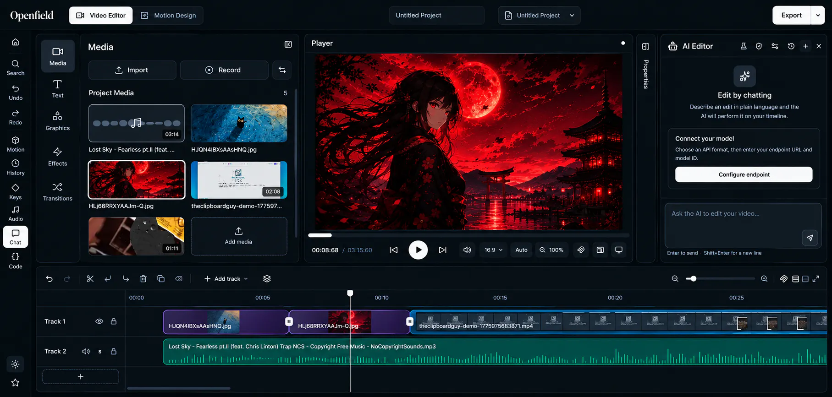This screenshot has width=832, height=397.
Task: Open Keys in left sidebar
Action: point(15,191)
